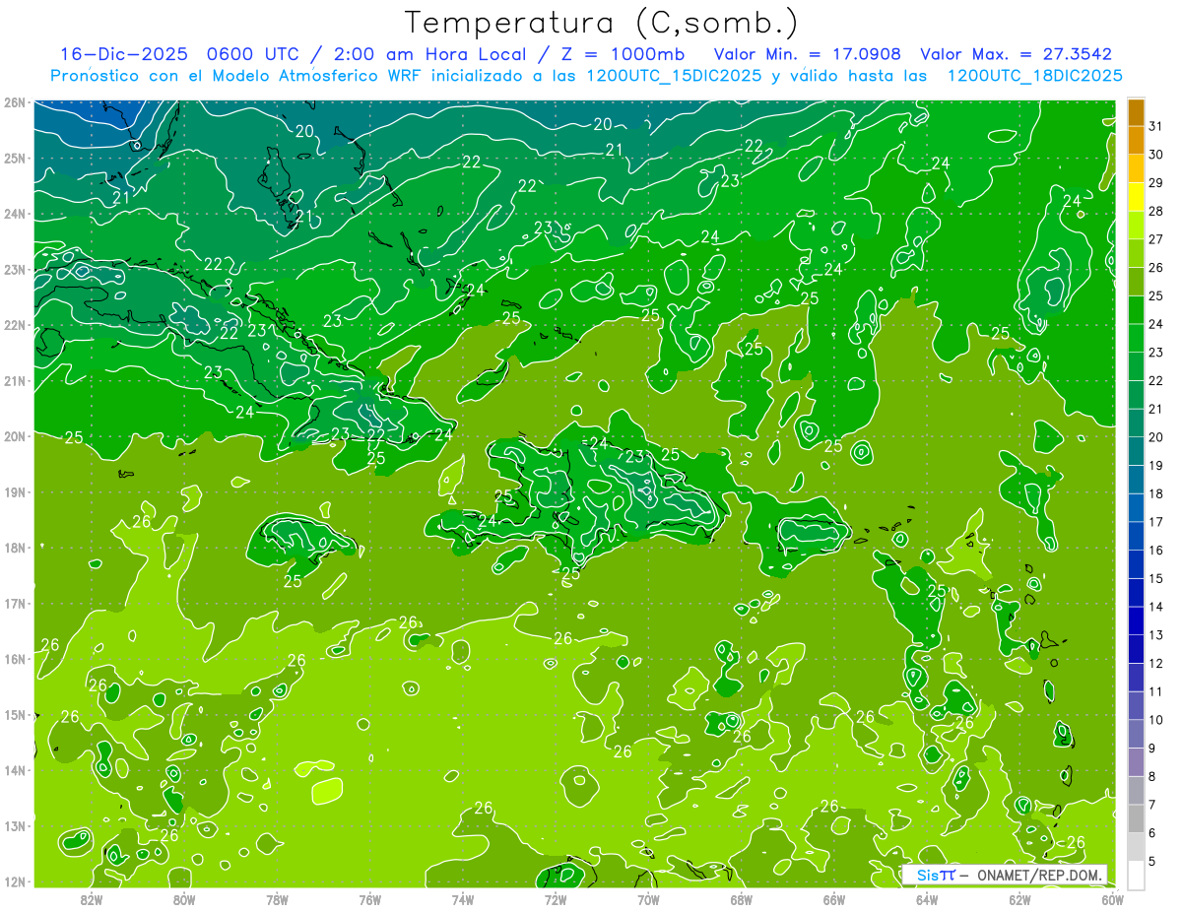Select the "78W" longitude axis label
Viewport: 1182px width, 913px height.
tap(277, 899)
